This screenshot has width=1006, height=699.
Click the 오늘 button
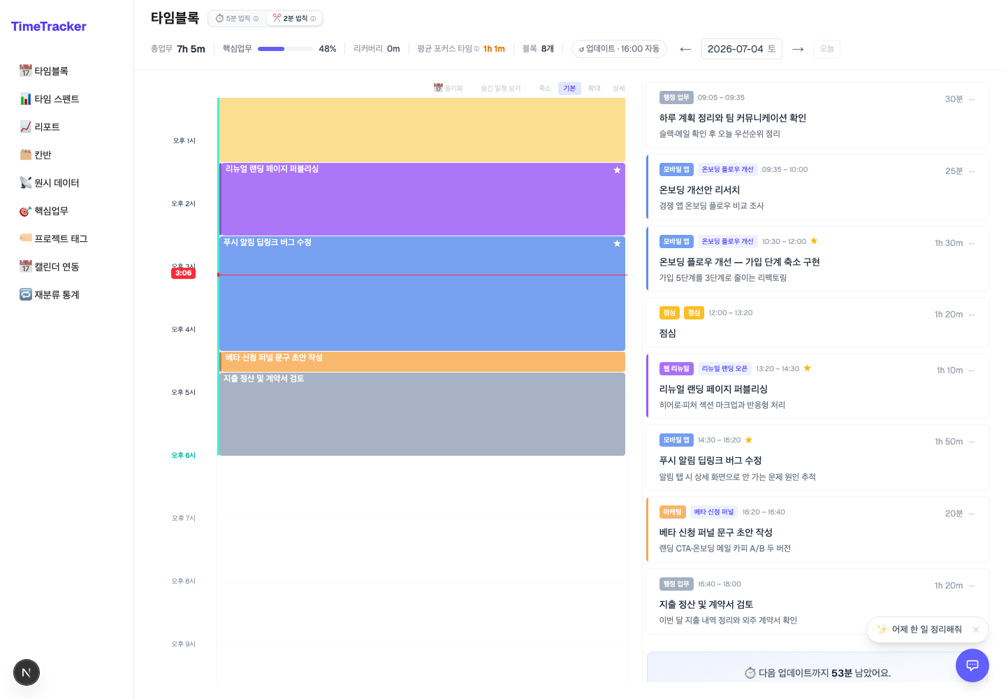tap(827, 49)
